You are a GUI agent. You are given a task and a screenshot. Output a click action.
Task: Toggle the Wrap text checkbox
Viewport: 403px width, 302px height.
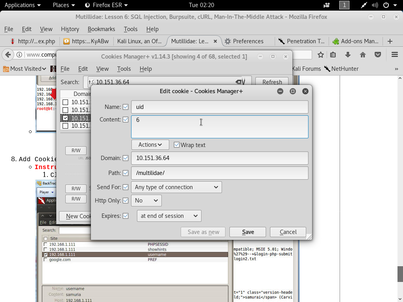pos(177,145)
